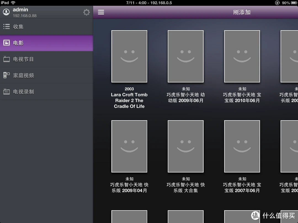298x223 pixels.
Task: Open poster for 幼幼版 2009年06月
Action: (x=186, y=56)
